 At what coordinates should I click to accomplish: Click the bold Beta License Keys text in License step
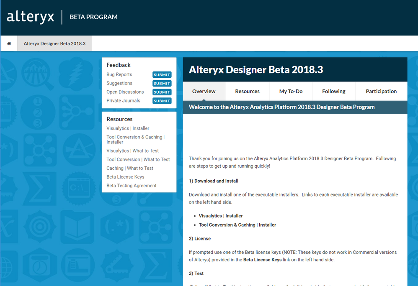tap(262, 260)
